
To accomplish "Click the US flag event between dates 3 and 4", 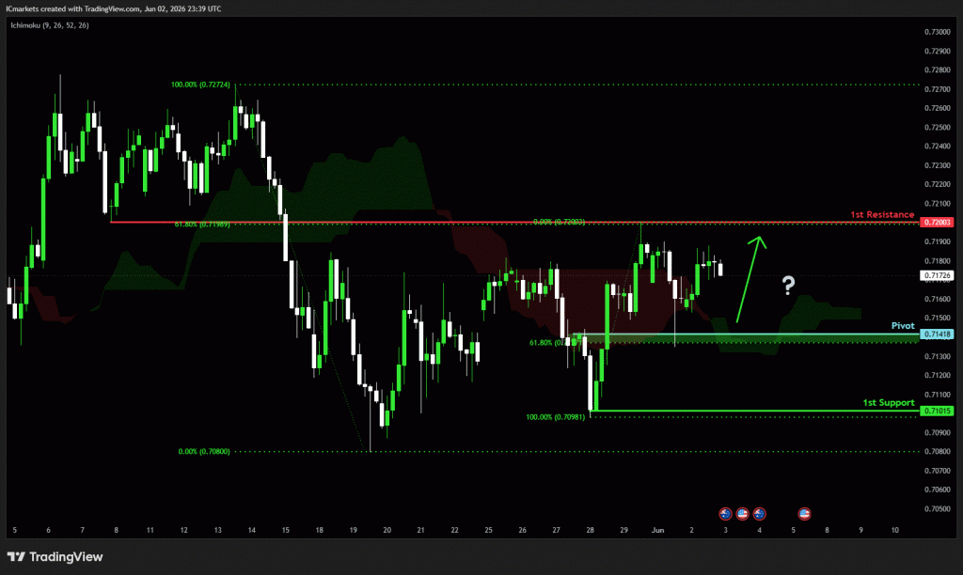I will 743,514.
